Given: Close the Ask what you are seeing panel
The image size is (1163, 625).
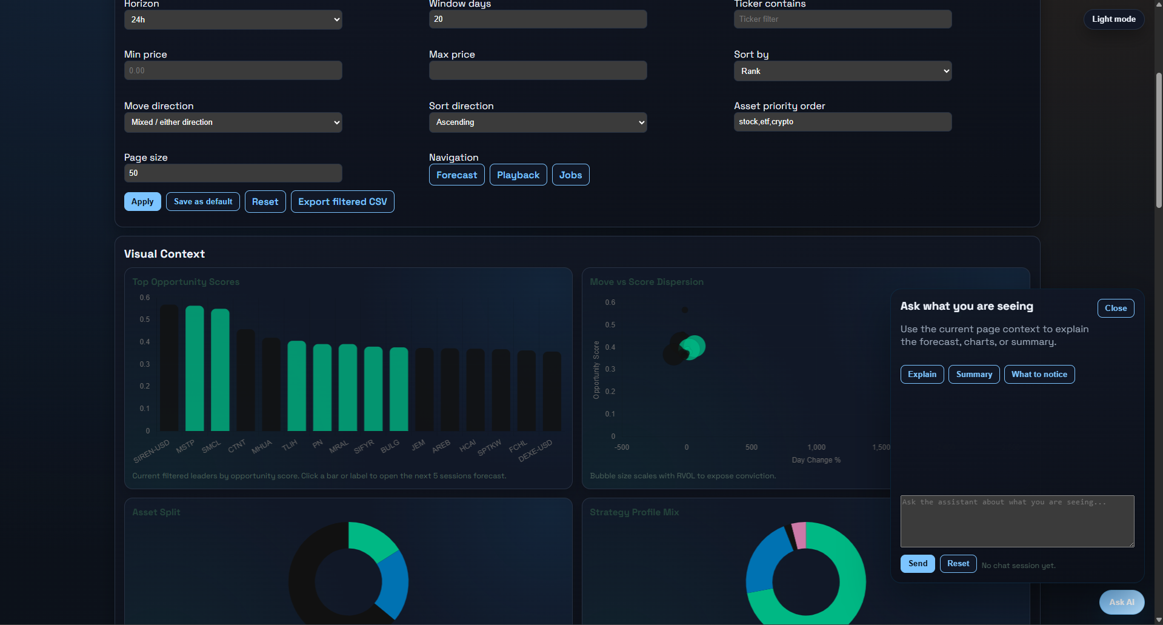Looking at the screenshot, I should click(x=1116, y=309).
